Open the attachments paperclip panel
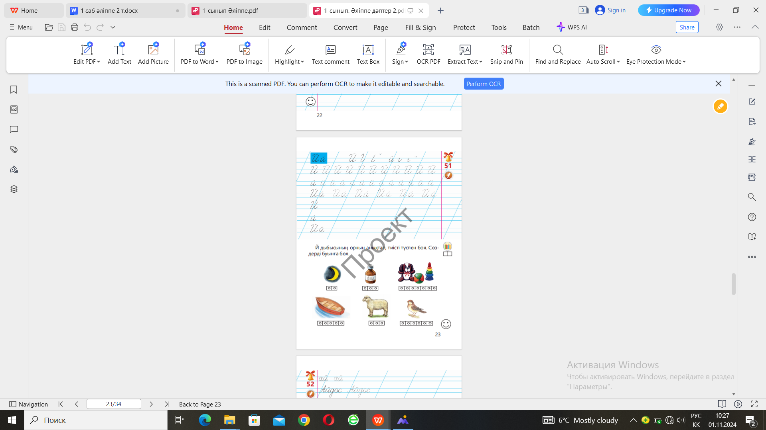This screenshot has height=430, width=766. coord(14,149)
